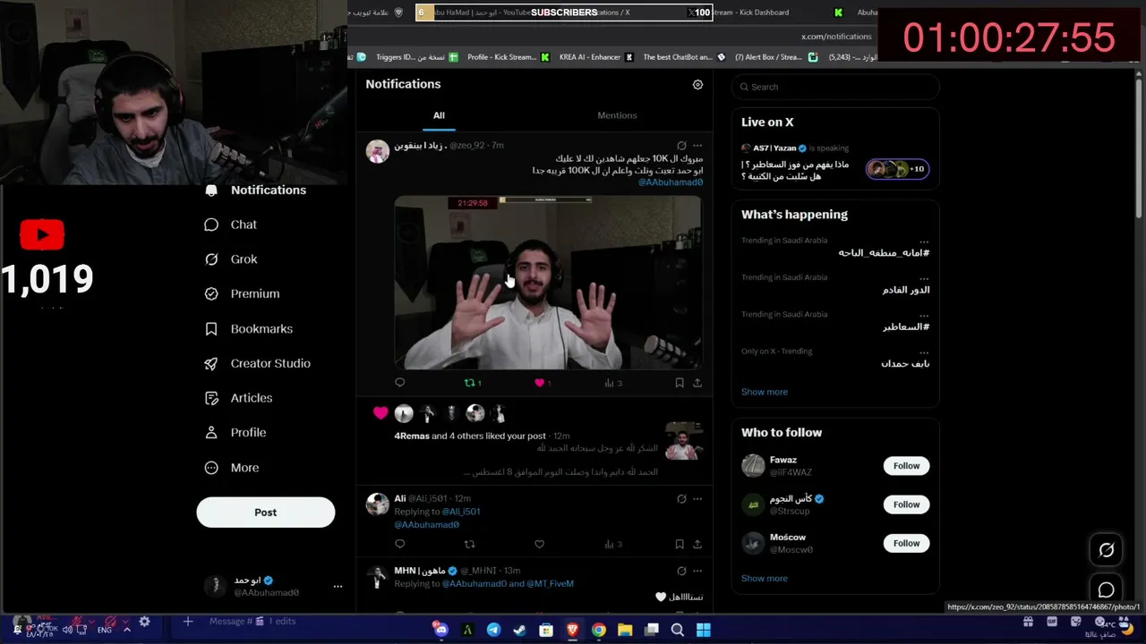Image resolution: width=1146 pixels, height=644 pixels.
Task: Like Ali's post
Action: pos(539,544)
